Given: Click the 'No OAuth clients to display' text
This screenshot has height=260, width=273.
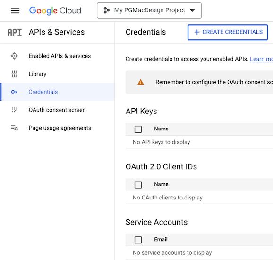Looking at the screenshot, I should [168, 198].
